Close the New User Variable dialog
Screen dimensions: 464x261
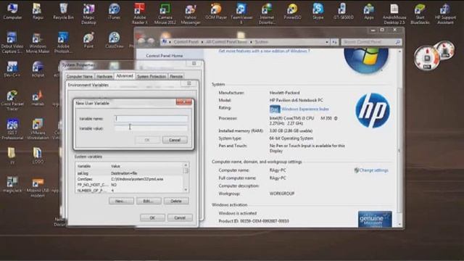[183, 102]
